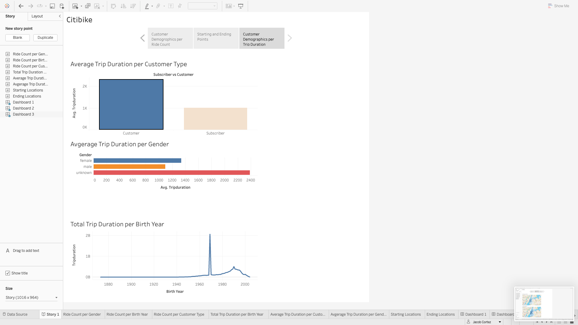Click the map preview thumbnail at bottom right
This screenshot has height=325, width=578.
click(544, 304)
